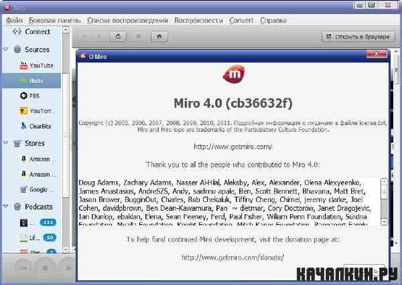
Task: Click credits list scroll up arrow
Action: (x=384, y=181)
